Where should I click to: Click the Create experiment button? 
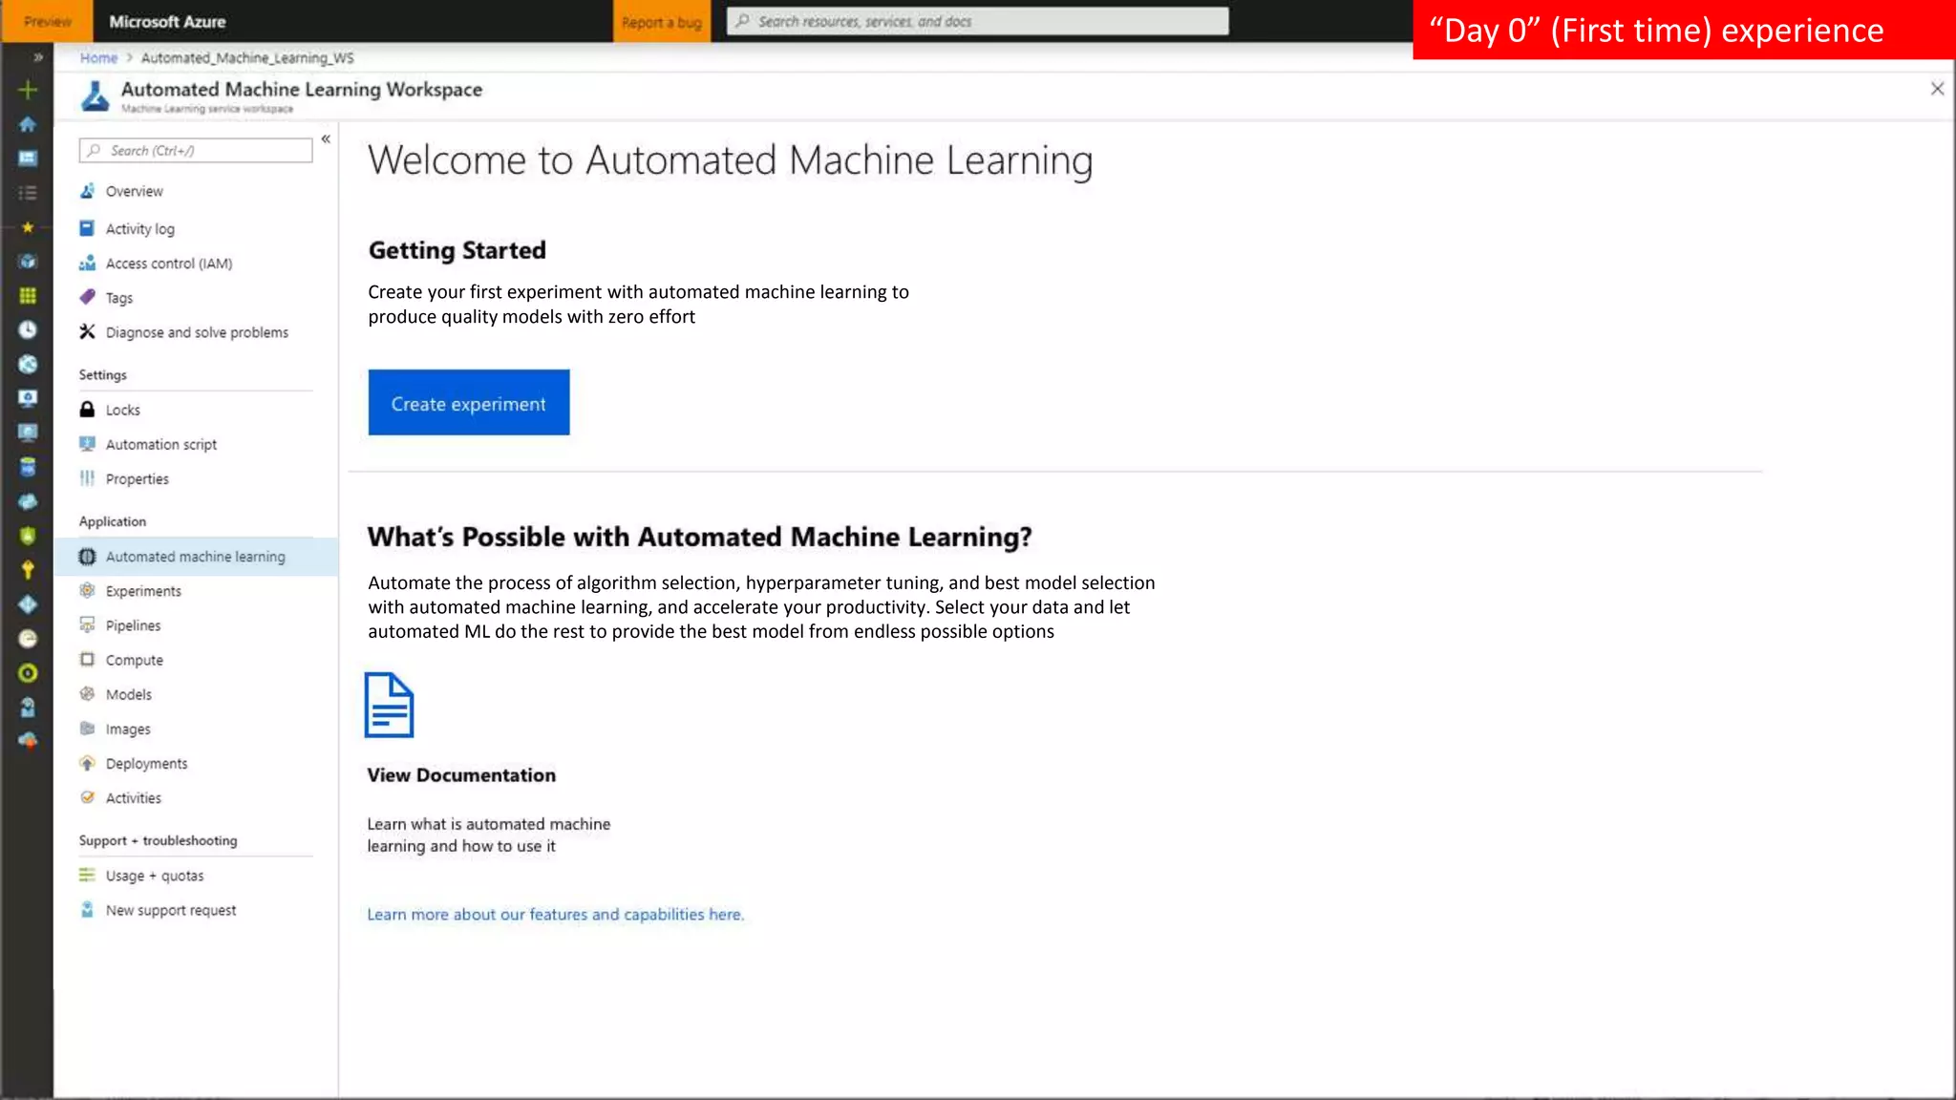[469, 402]
